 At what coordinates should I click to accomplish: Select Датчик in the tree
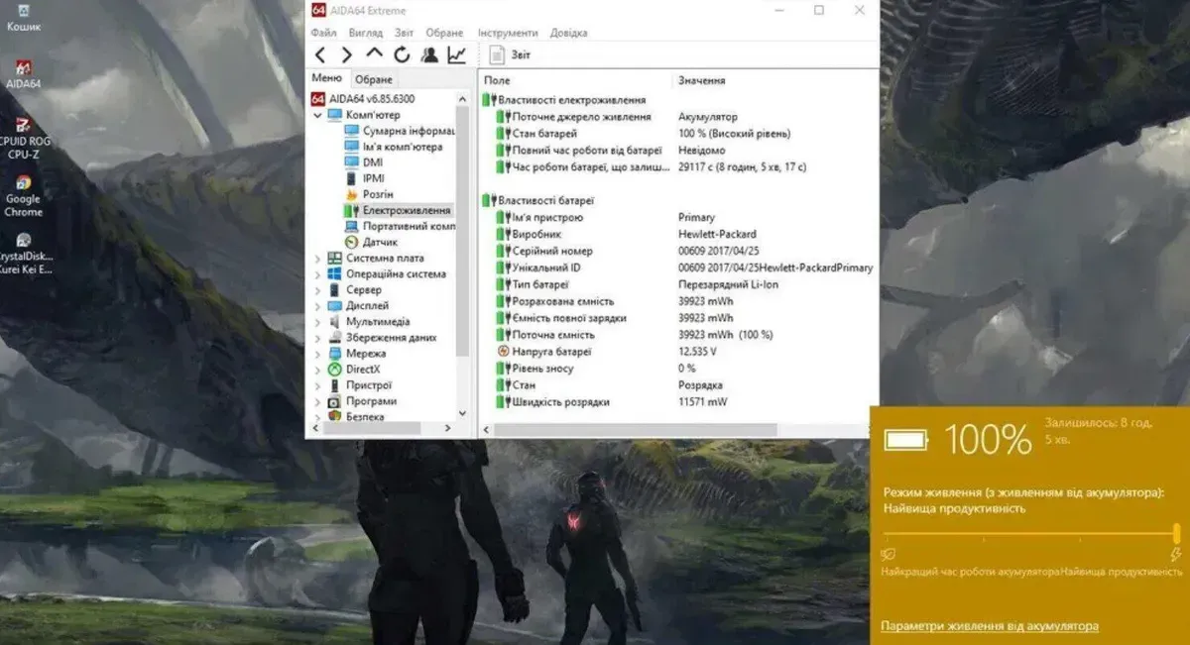pos(380,242)
